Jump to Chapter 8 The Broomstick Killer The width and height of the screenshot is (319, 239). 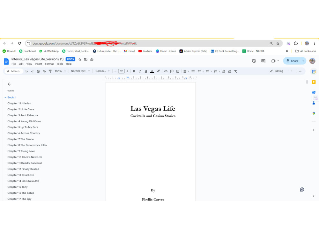[x=27, y=145]
